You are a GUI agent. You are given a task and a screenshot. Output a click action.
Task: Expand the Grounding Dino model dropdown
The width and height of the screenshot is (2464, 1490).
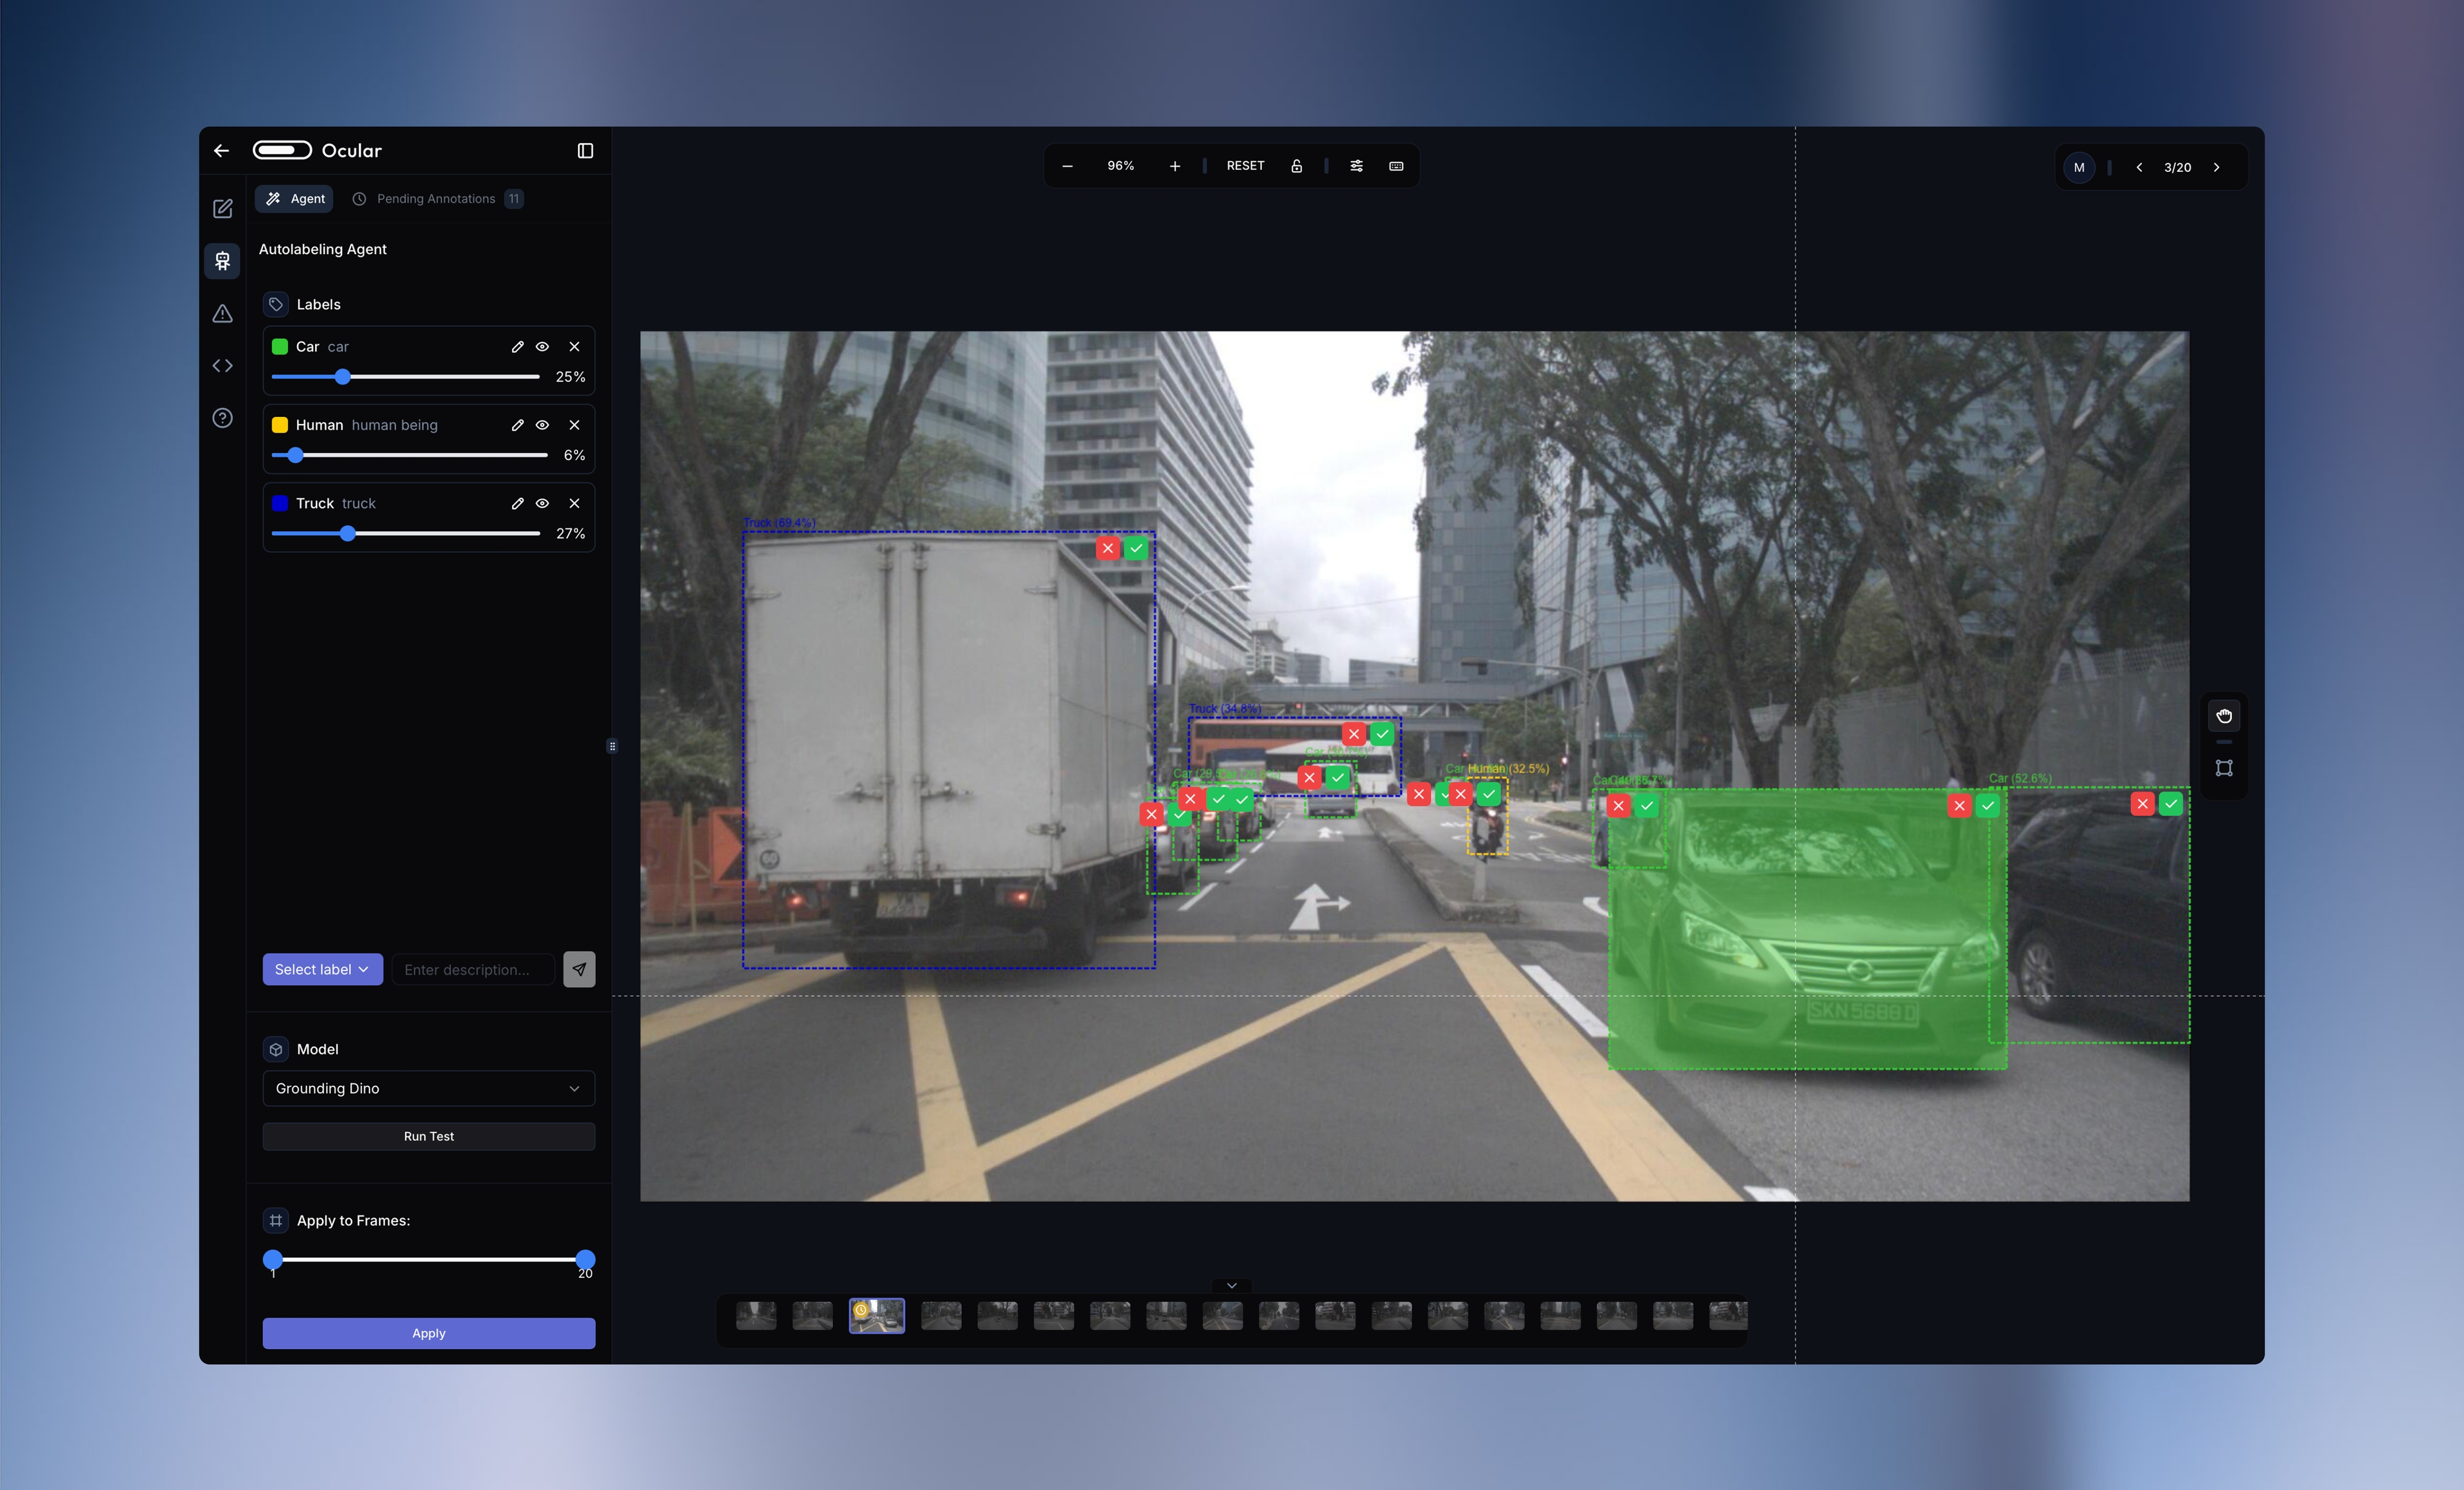[x=428, y=1088]
